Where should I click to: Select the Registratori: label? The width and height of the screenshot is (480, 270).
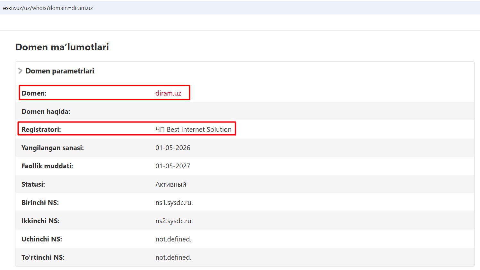(41, 130)
